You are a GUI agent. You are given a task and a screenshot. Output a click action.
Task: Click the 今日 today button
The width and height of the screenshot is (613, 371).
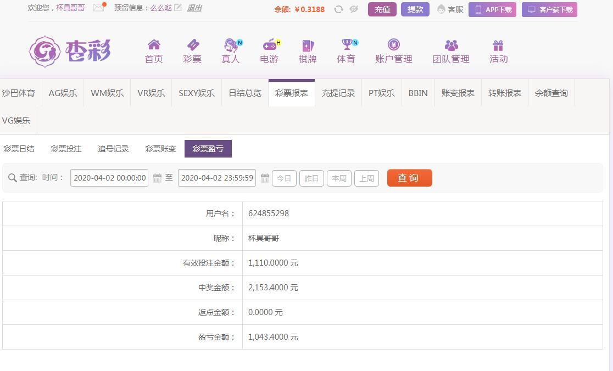(284, 178)
